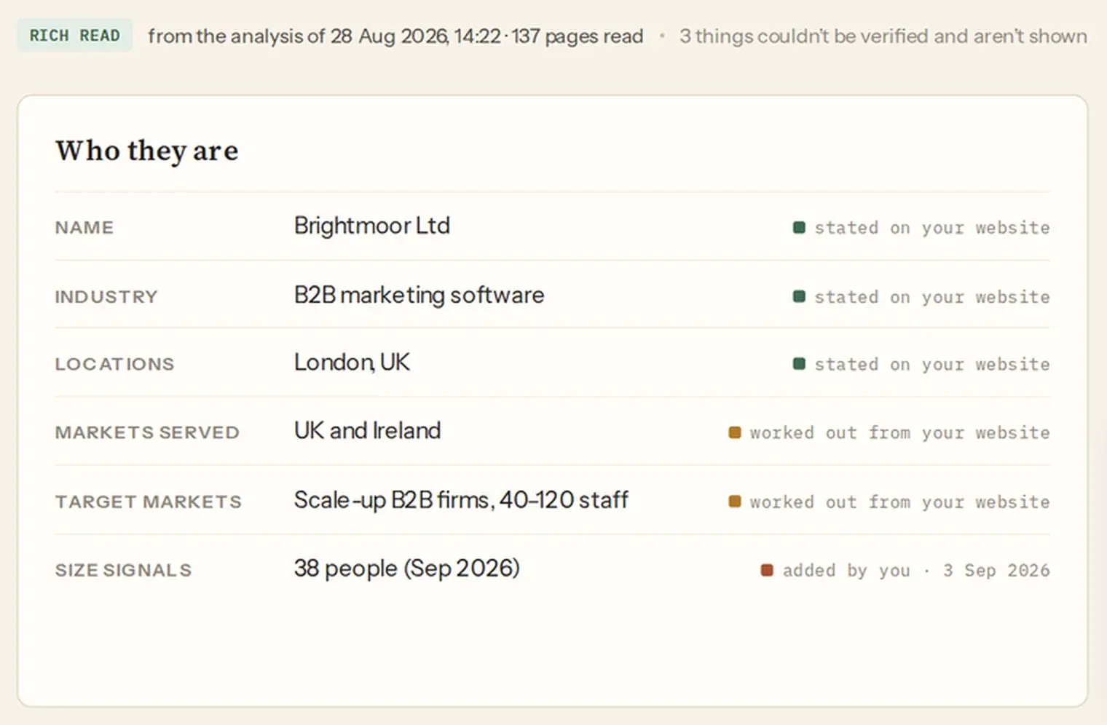Click the green square beside Brightmoor Ltd source
This screenshot has height=725, width=1107.
799,227
